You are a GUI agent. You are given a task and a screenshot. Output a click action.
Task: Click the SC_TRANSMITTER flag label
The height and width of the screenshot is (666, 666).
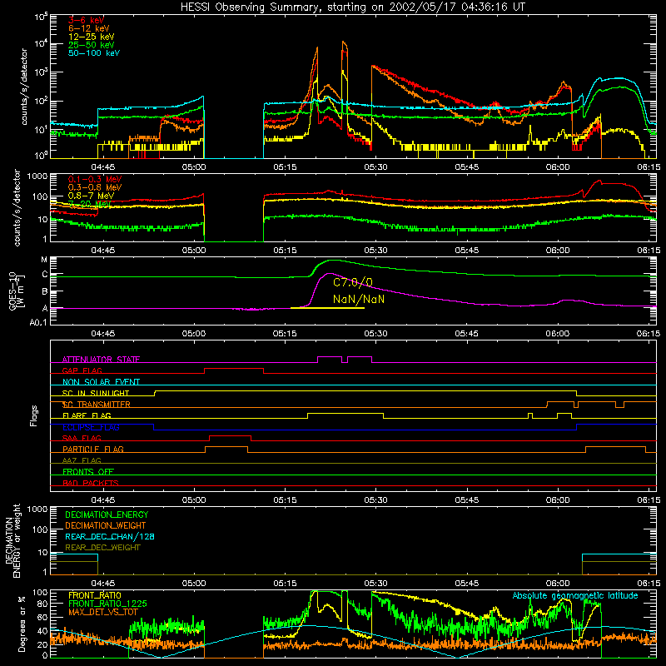click(97, 405)
